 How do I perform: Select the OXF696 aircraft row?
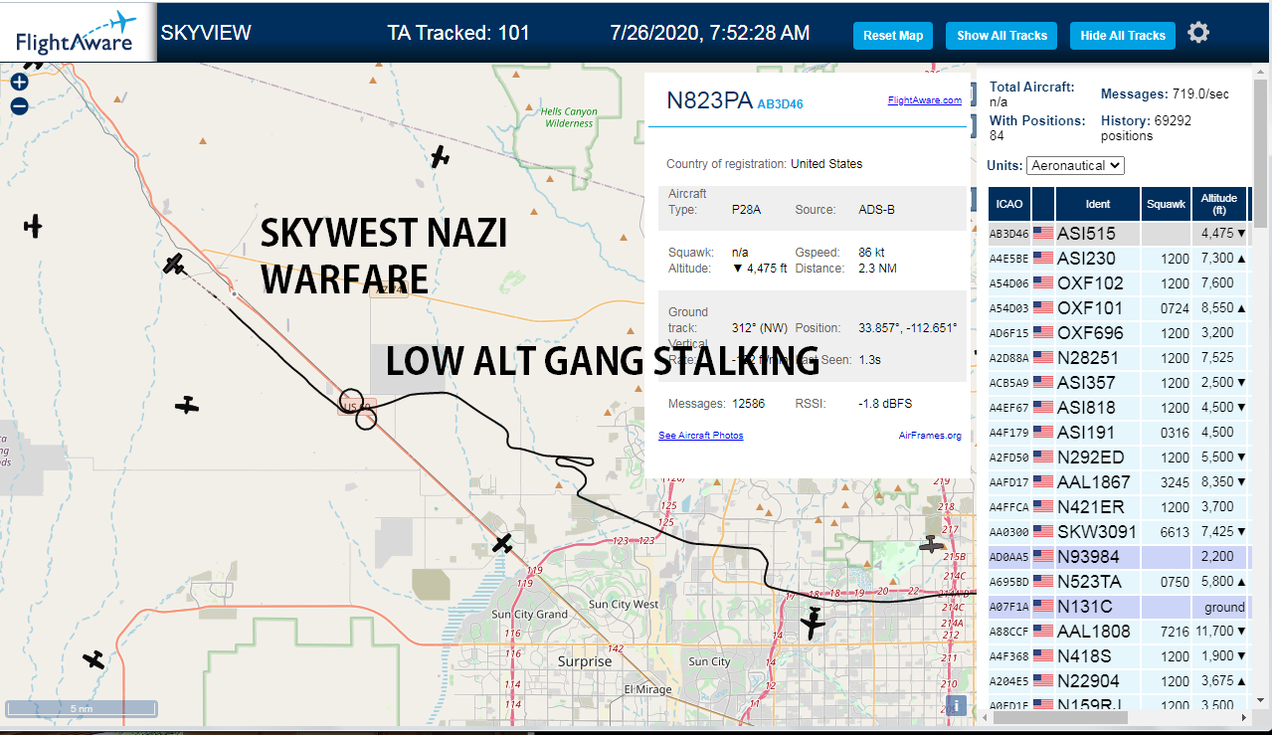(x=1118, y=333)
